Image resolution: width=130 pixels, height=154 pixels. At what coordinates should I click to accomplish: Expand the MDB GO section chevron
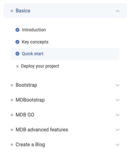click(118, 115)
